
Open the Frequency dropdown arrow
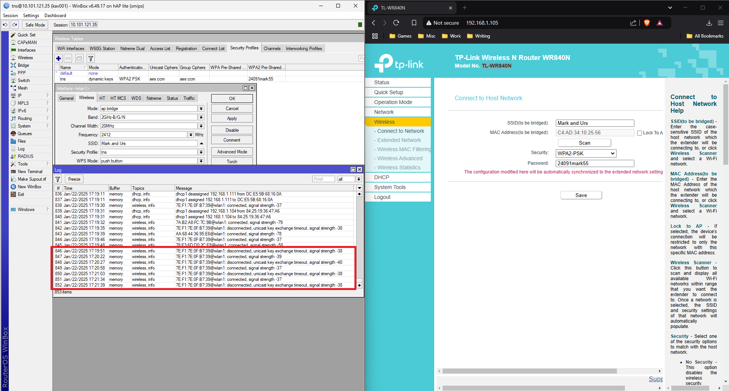[x=191, y=135]
